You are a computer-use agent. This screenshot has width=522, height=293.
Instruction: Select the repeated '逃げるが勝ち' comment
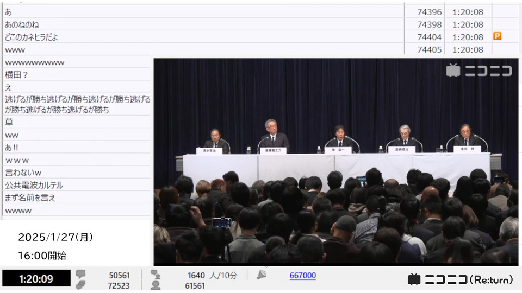click(x=77, y=105)
